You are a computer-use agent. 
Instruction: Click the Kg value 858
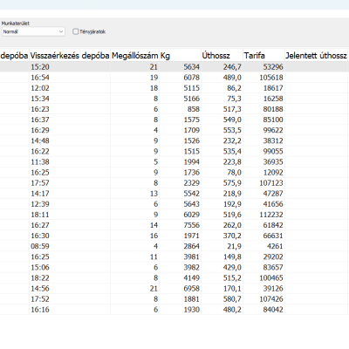pos(194,109)
